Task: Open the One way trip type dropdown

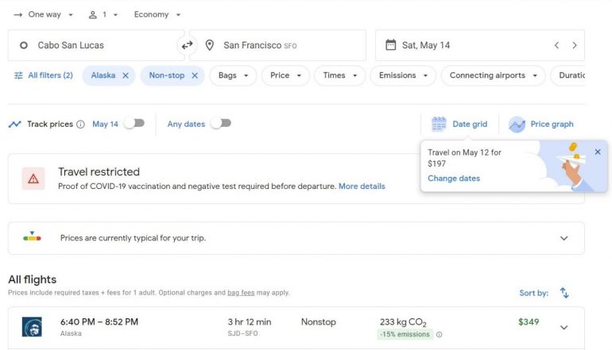Action: click(44, 14)
